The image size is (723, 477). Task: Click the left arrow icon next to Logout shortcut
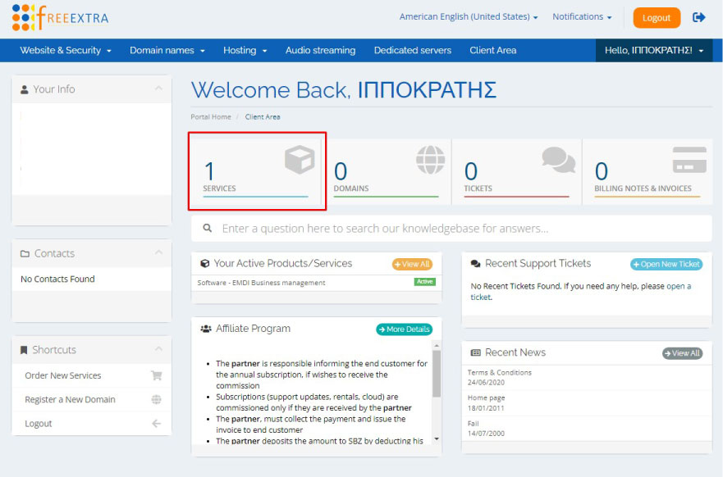click(156, 424)
